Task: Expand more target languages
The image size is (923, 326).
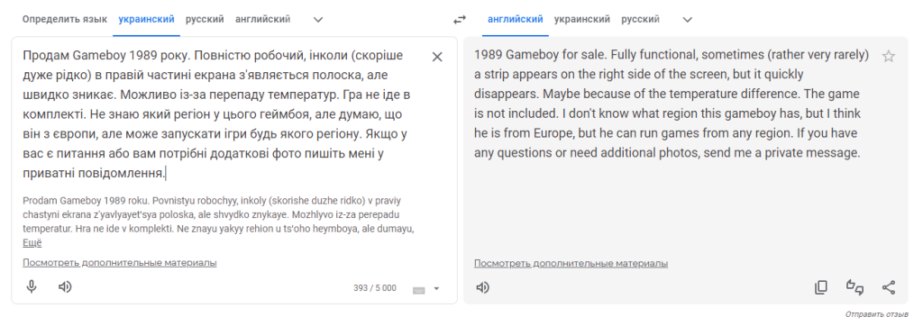Action: 687,20
